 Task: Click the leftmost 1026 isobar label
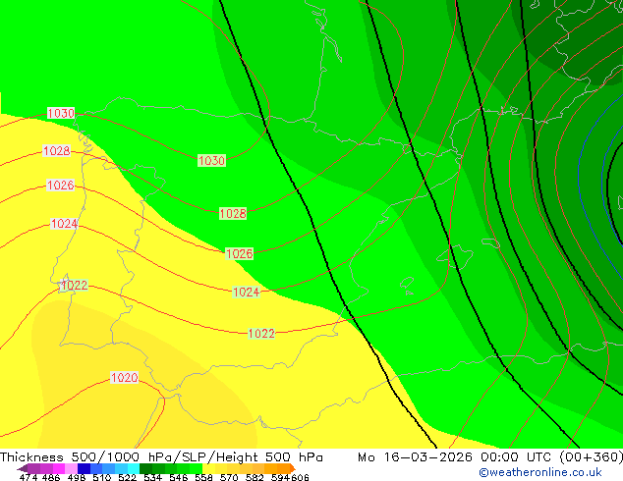point(60,185)
